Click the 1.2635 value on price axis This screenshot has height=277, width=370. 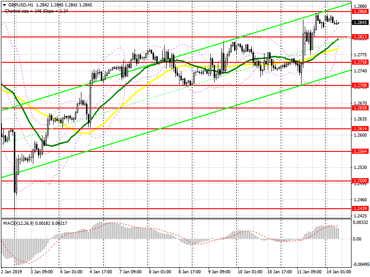pos(360,119)
